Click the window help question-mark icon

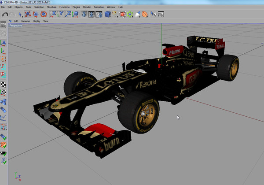point(161,15)
